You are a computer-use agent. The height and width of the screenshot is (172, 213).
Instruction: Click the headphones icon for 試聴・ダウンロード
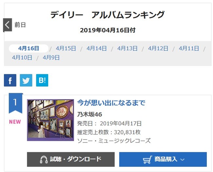tap(44, 159)
